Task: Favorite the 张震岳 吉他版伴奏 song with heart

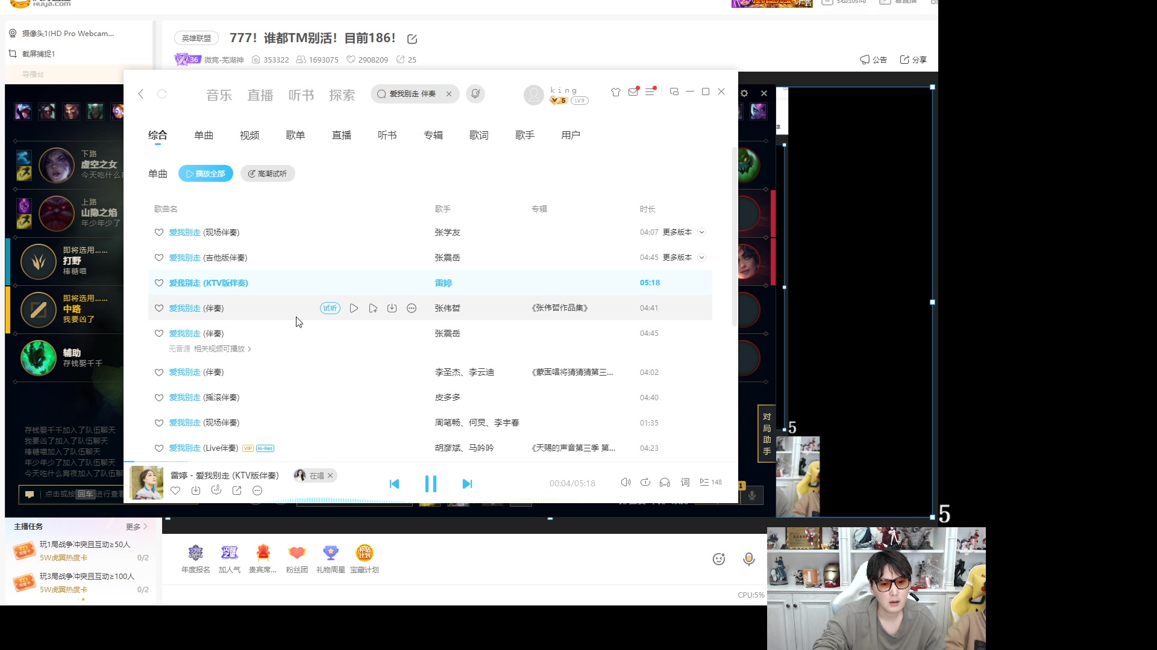Action: coord(159,258)
